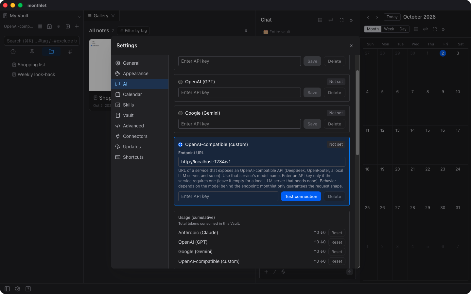Open the calendar icon in sidebar toolbar

49,26
